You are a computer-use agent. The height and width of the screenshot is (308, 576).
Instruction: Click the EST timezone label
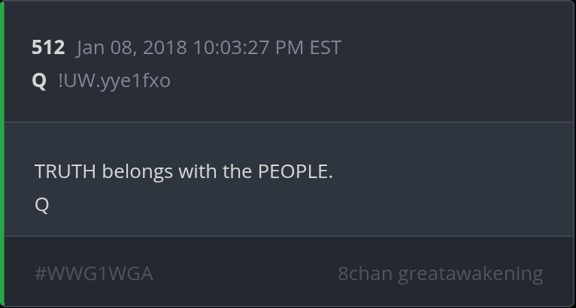tap(325, 47)
